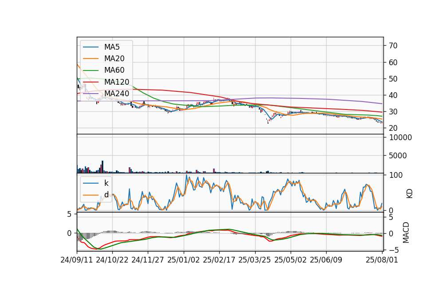
Task: Click the MA60 legend label
Action: click(114, 71)
